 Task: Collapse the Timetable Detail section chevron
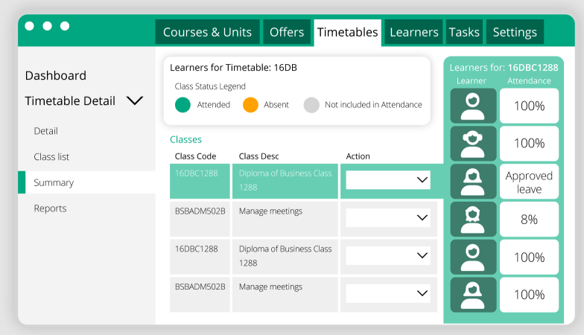(x=135, y=100)
